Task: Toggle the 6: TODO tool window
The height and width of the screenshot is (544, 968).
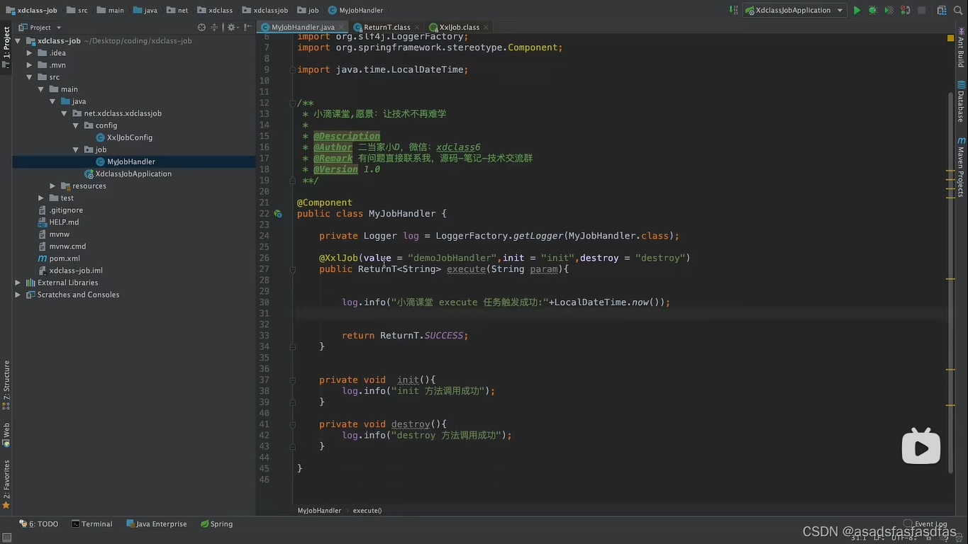Action: (x=39, y=524)
